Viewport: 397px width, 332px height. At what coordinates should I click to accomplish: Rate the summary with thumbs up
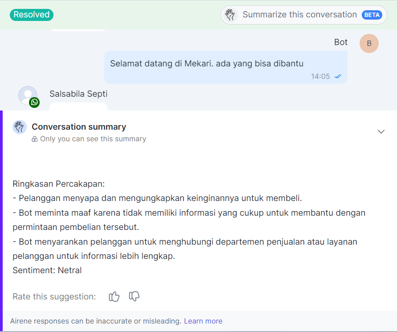114,296
